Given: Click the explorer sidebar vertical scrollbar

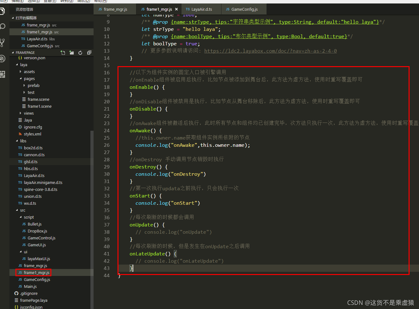Looking at the screenshot, I should [92, 220].
